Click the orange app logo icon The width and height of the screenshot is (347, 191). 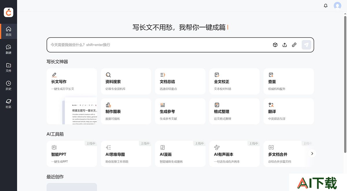point(8,12)
